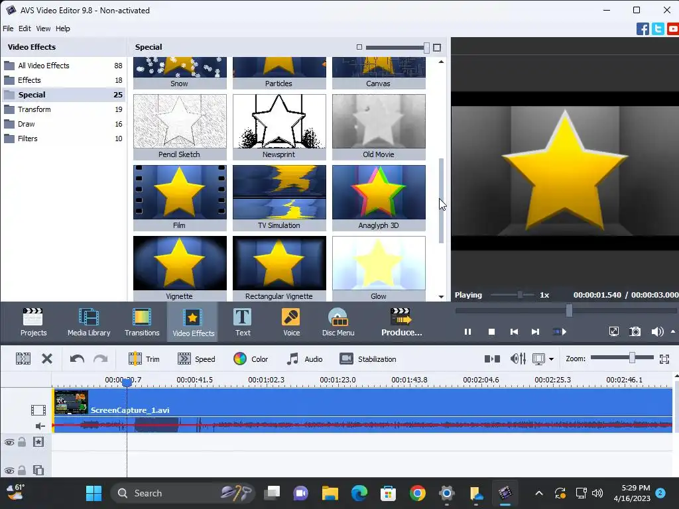The image size is (679, 509).
Task: Jump to next frame in preview
Action: pos(535,332)
